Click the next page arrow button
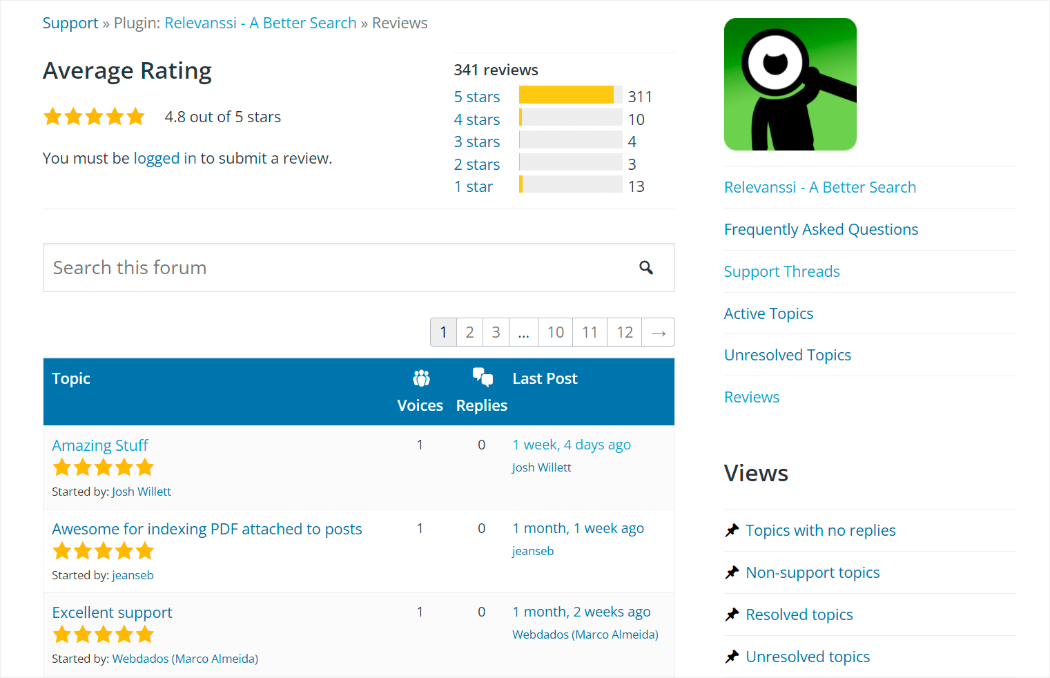This screenshot has height=678, width=1050. tap(658, 332)
